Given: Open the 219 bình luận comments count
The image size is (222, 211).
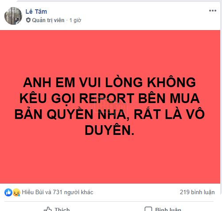Looking at the screenshot, I should tap(197, 192).
